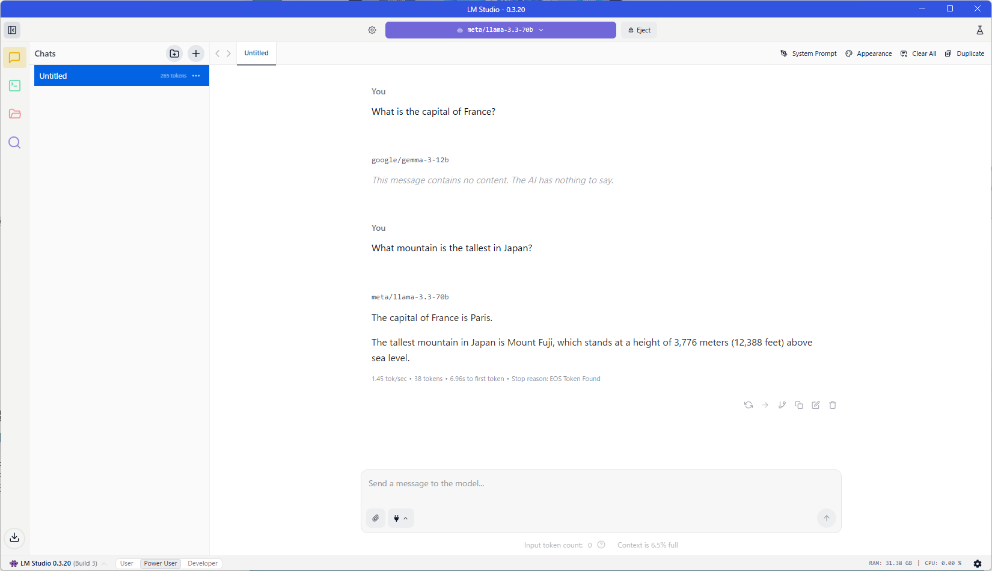
Task: Switch to User mode
Action: pyautogui.click(x=126, y=563)
